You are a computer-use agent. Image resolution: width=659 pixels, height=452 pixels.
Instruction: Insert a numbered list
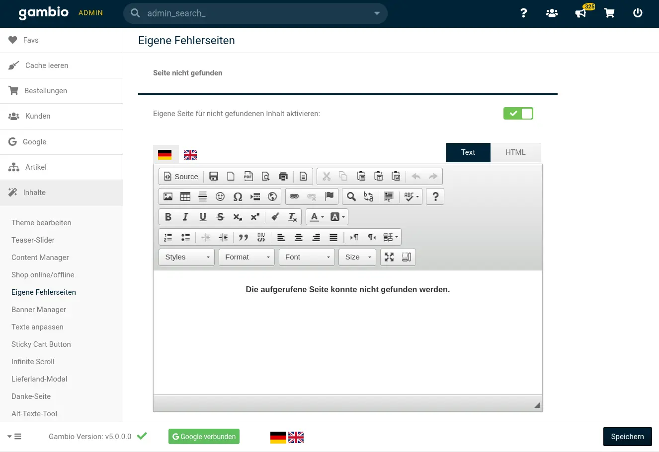168,237
